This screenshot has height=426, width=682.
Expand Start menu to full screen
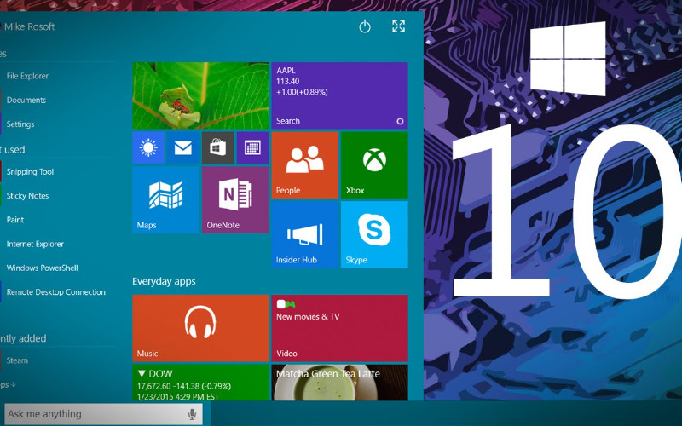pyautogui.click(x=398, y=26)
